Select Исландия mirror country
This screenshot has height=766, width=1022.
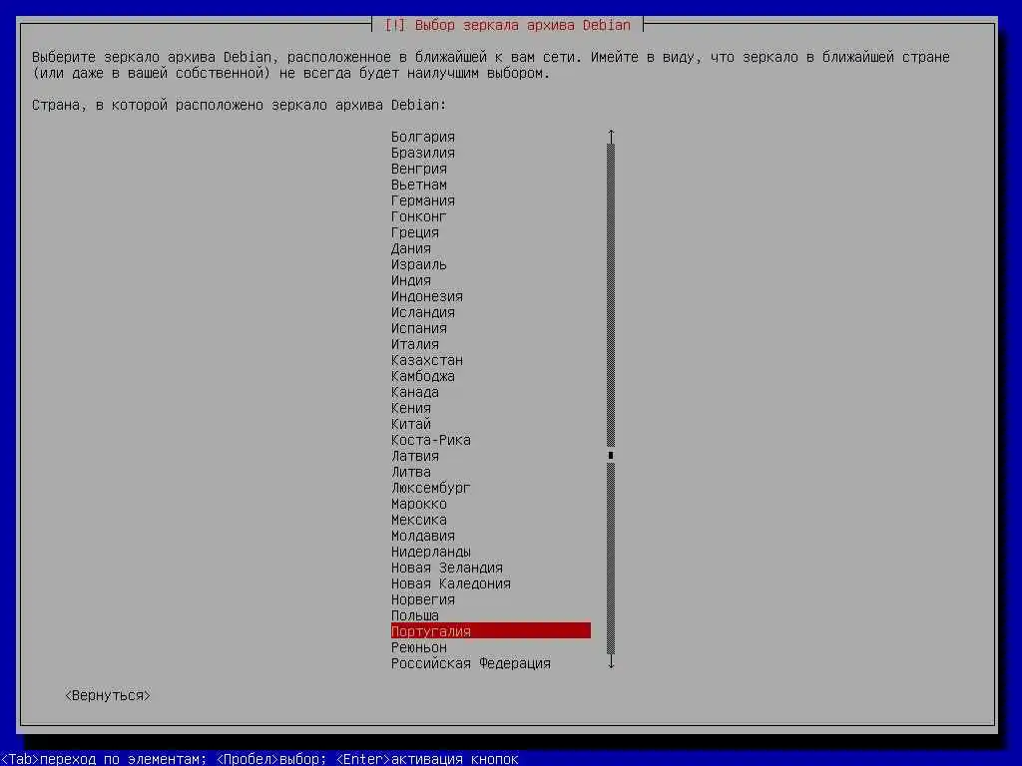pyautogui.click(x=423, y=312)
